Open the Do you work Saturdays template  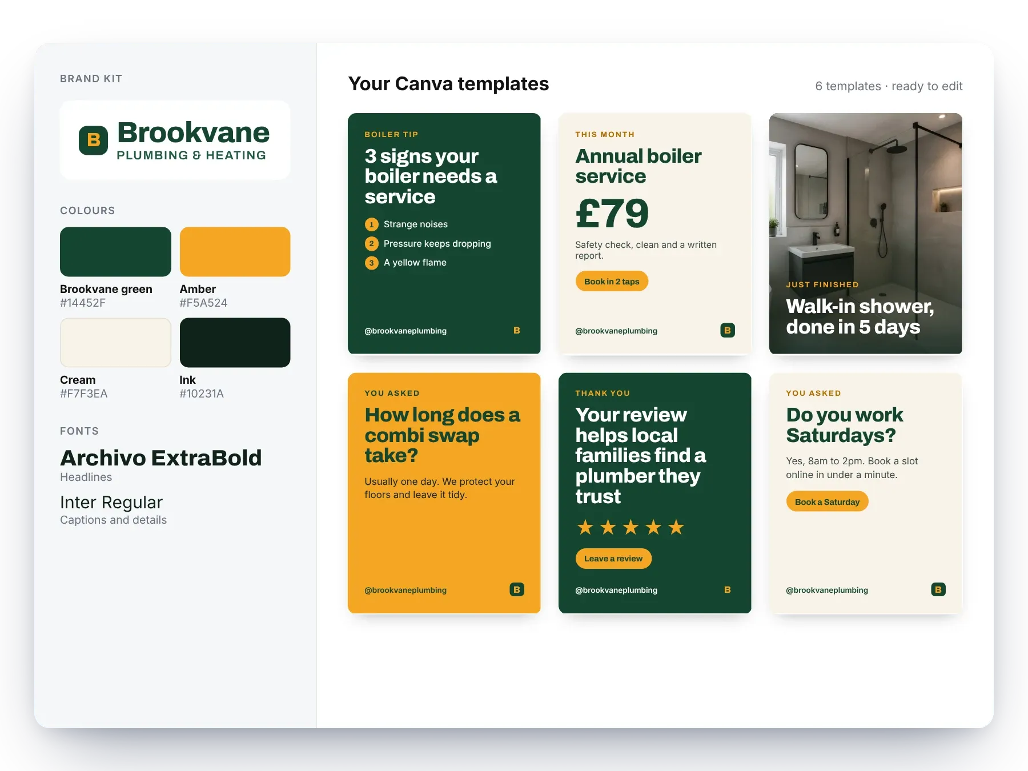[x=866, y=493]
